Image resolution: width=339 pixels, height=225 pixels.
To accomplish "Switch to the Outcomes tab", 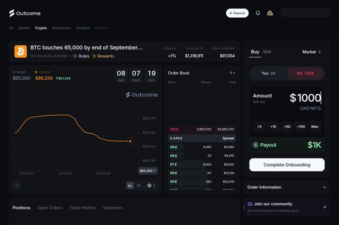I will pyautogui.click(x=113, y=208).
